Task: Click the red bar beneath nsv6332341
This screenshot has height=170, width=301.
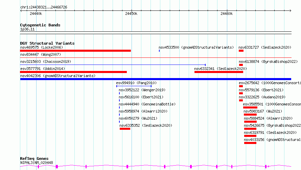Action: tap(218, 72)
